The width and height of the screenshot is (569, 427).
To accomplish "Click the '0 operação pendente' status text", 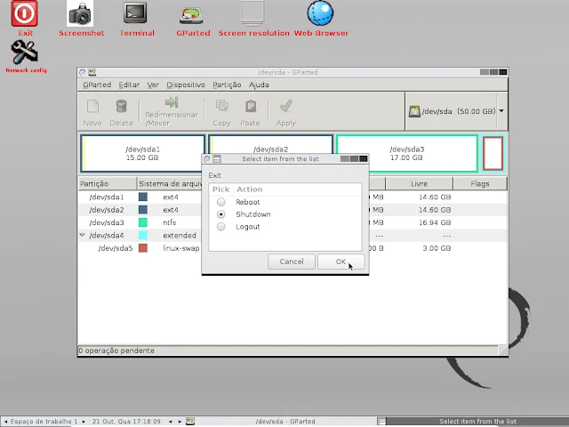I will (x=116, y=350).
